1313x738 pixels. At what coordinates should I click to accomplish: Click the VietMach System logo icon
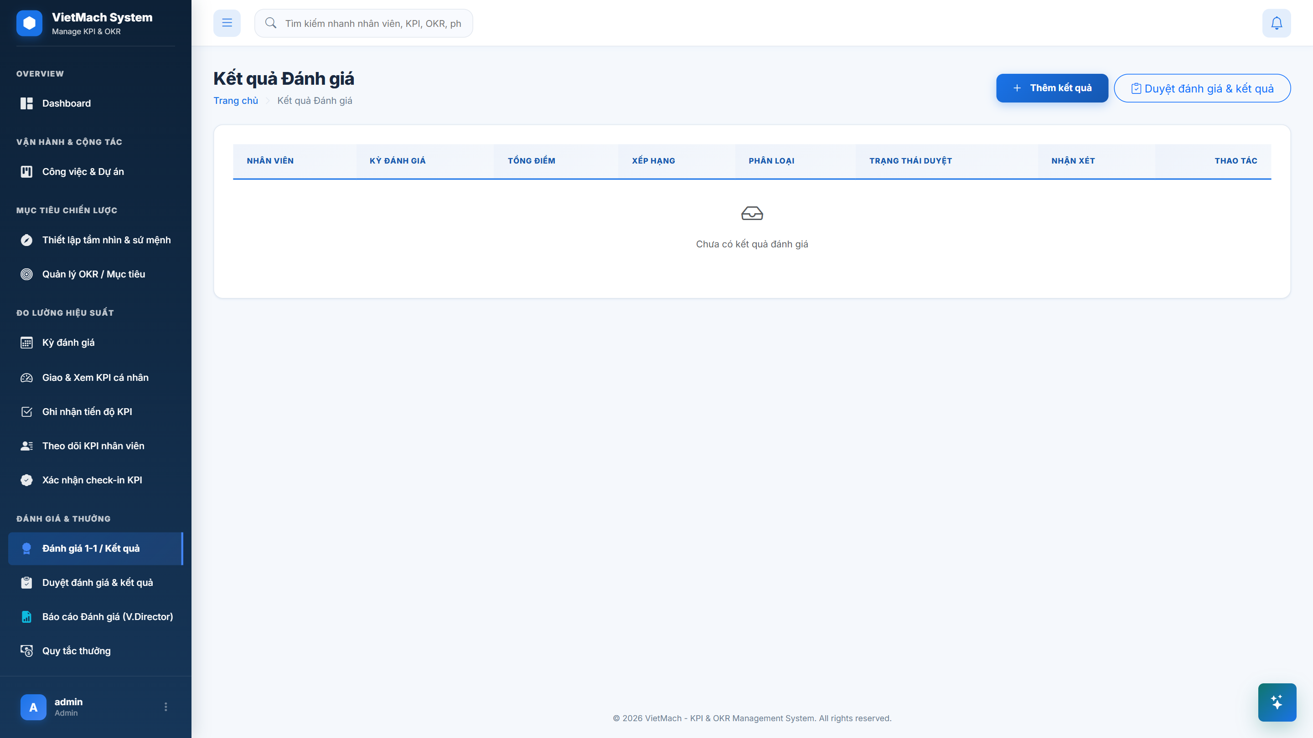point(30,23)
